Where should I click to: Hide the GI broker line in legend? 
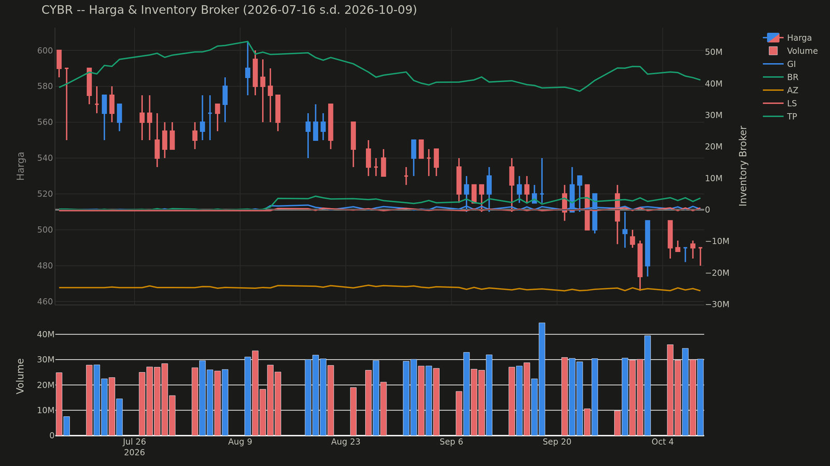click(779, 64)
